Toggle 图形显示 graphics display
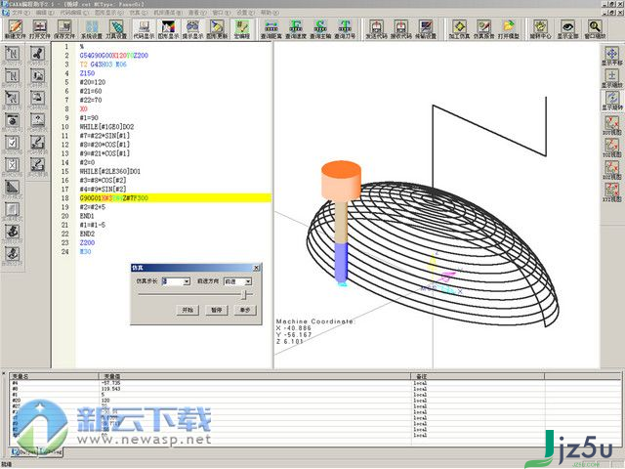Viewport: 625px width, 469px height. pos(168,28)
